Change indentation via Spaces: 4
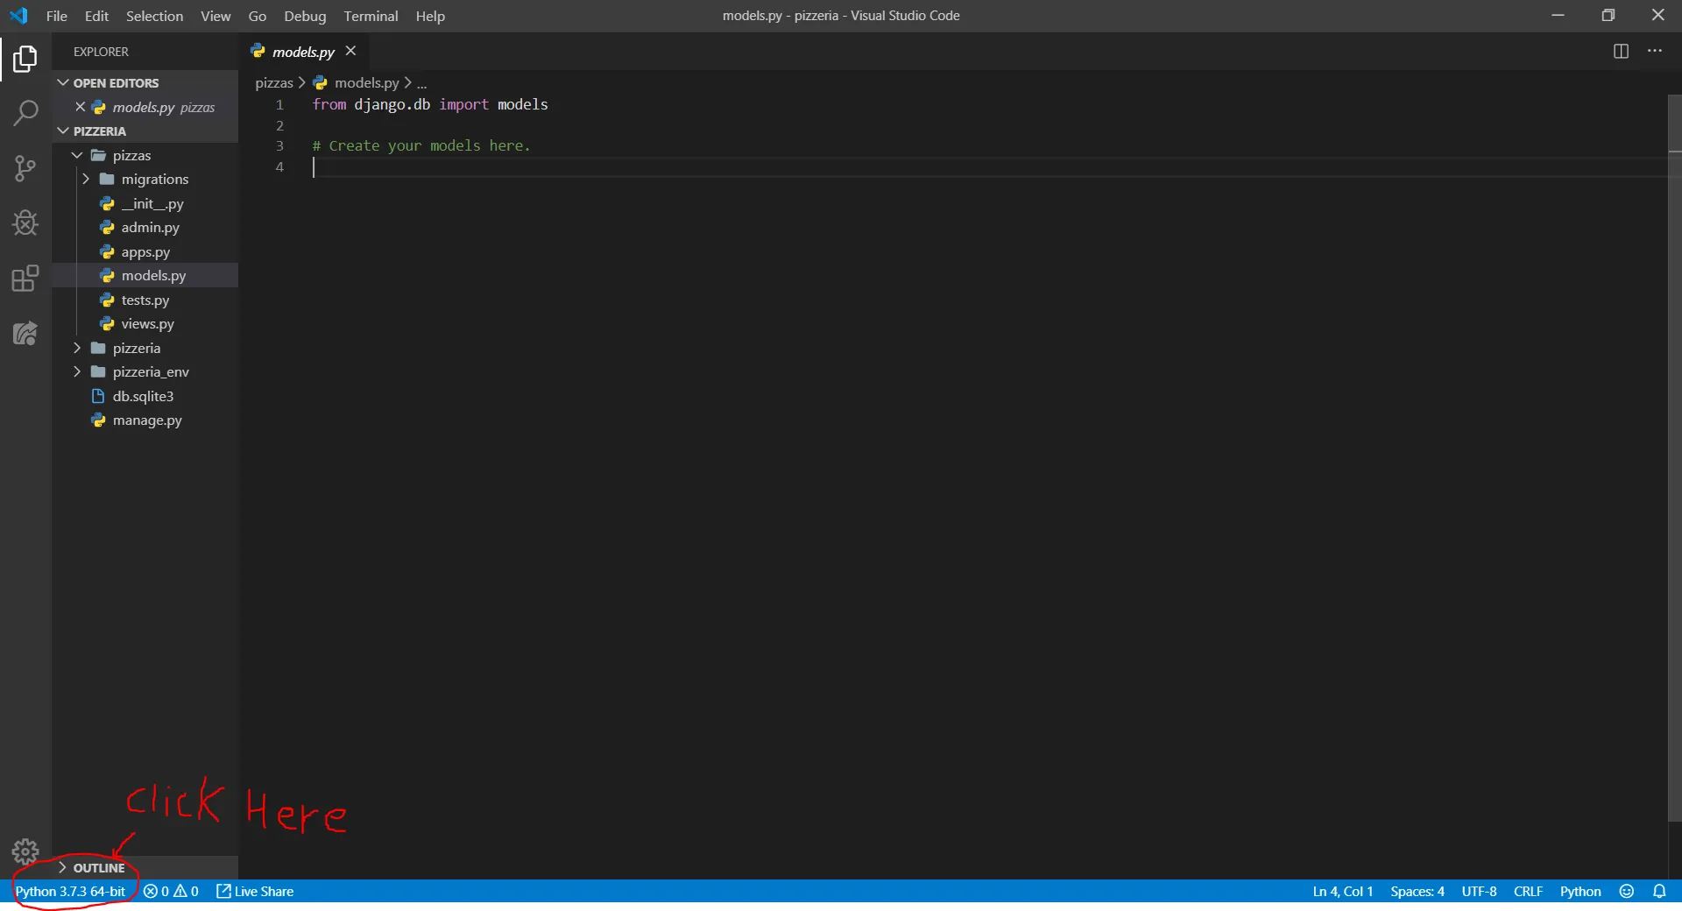The width and height of the screenshot is (1682, 911). pos(1417,891)
